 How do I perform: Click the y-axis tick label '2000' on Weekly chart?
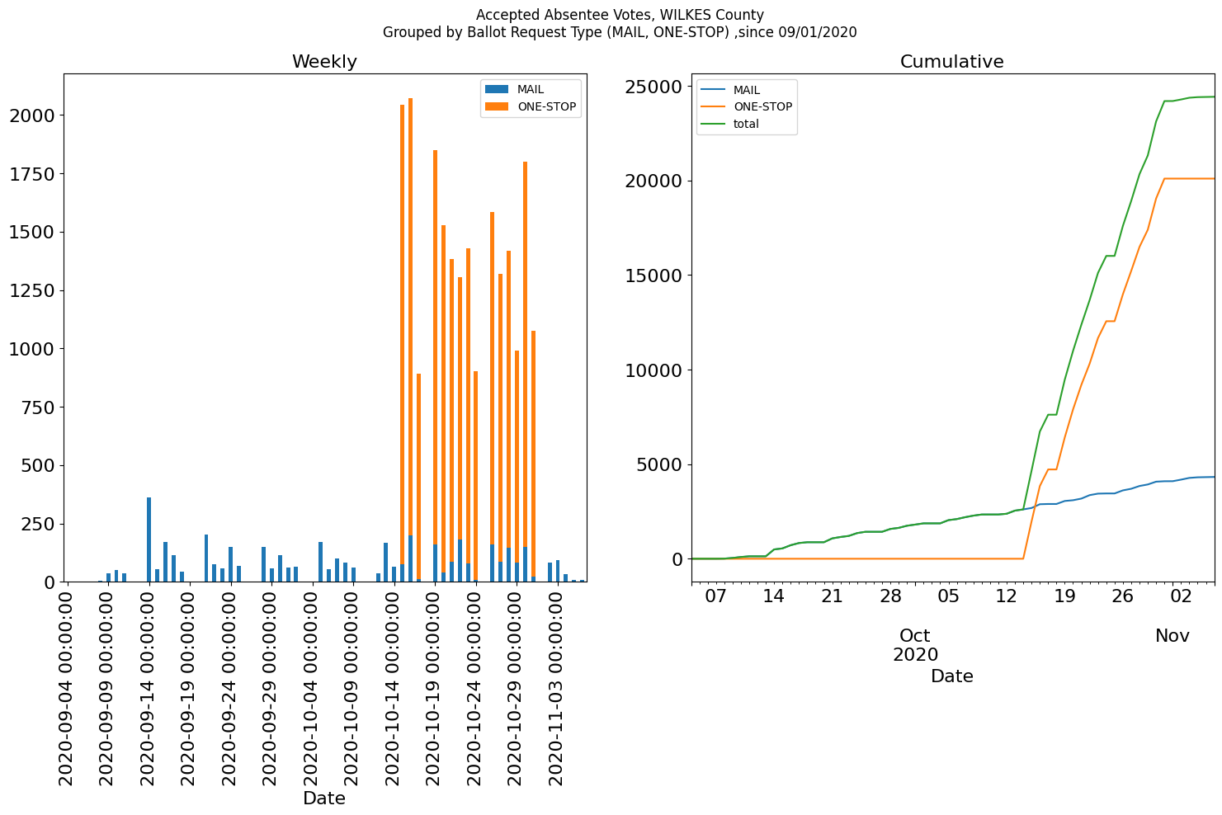pos(31,115)
